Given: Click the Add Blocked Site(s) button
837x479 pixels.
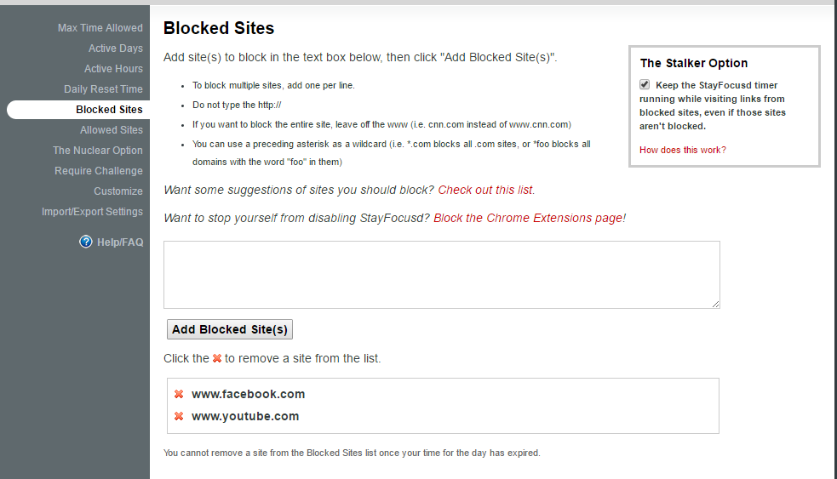Looking at the screenshot, I should (230, 329).
